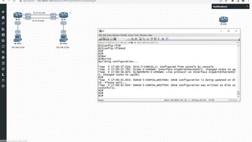Image resolution: width=252 pixels, height=142 pixels.
Task: Click Session Options tools toolbar icon
Action: [x=155, y=39]
